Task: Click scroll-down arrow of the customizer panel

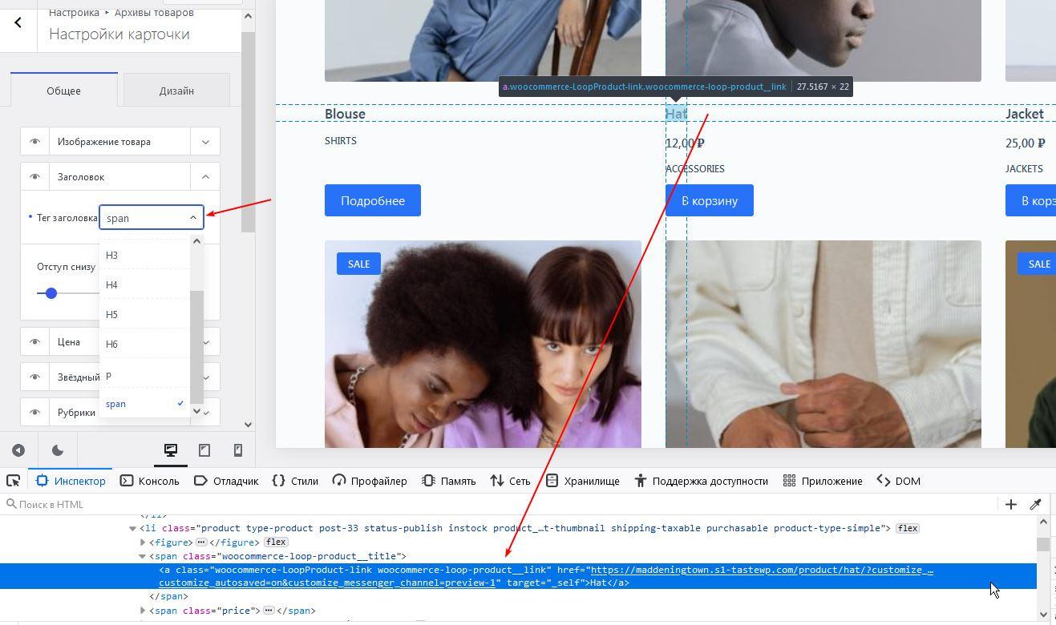Action: click(248, 425)
